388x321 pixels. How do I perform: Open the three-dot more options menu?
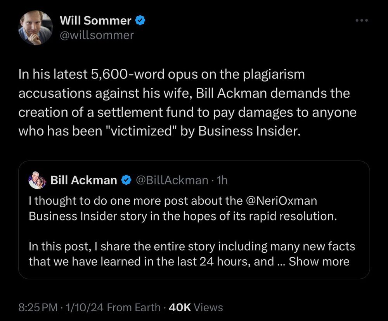click(361, 21)
